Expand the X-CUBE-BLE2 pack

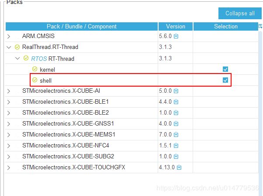[9, 113]
